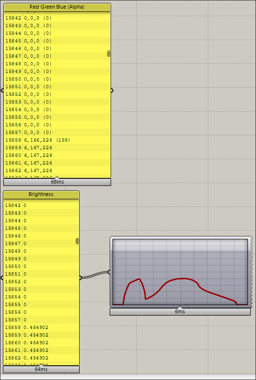256x380 pixels.
Task: Click the 6ms profiler bar under graph
Action: (x=180, y=312)
